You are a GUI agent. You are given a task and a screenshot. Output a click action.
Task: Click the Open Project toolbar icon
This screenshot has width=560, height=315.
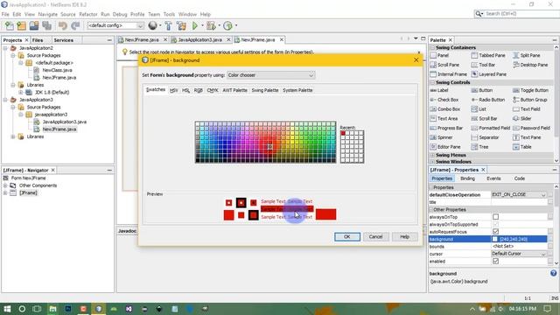[34, 25]
